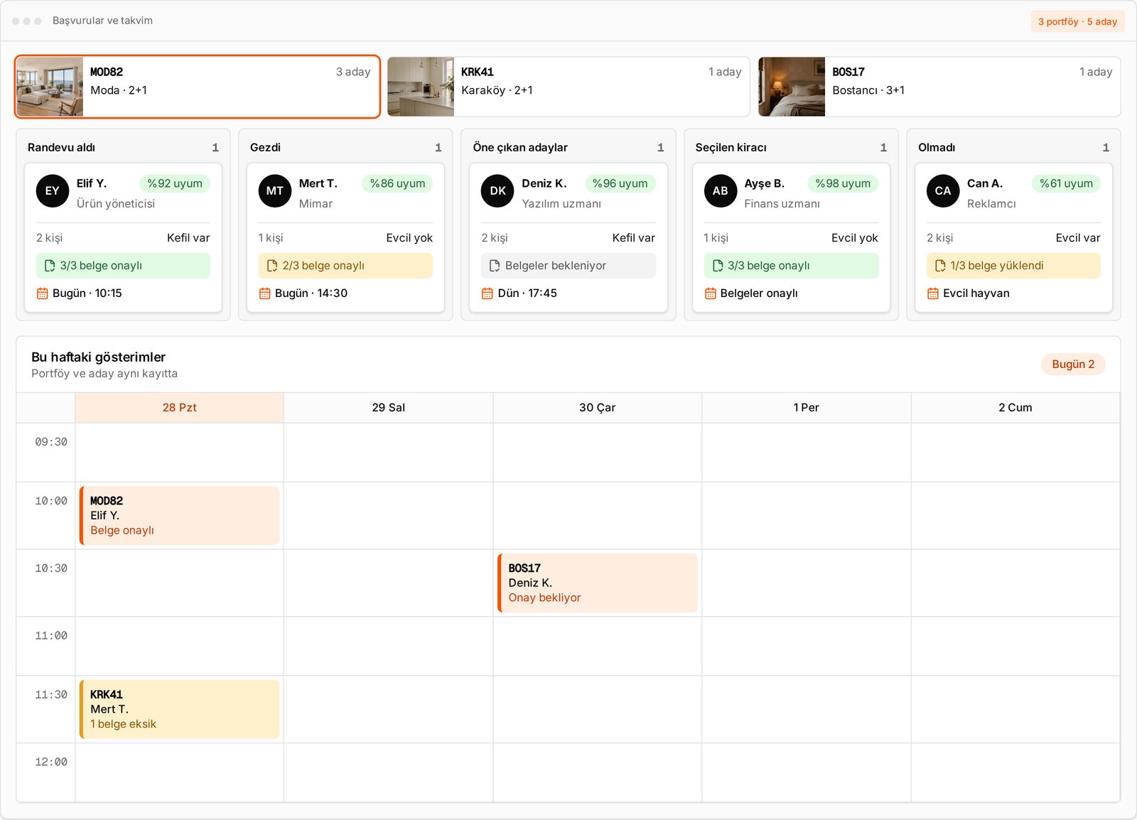The image size is (1137, 820).
Task: Open BOS17 Deniz K. calendar event
Action: (x=598, y=583)
